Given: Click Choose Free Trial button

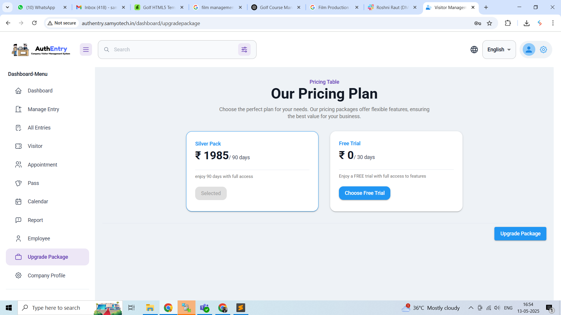Looking at the screenshot, I should (364, 193).
